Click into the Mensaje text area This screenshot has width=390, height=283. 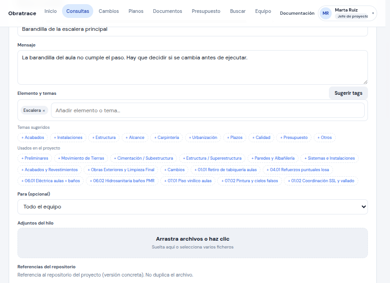coord(192,68)
